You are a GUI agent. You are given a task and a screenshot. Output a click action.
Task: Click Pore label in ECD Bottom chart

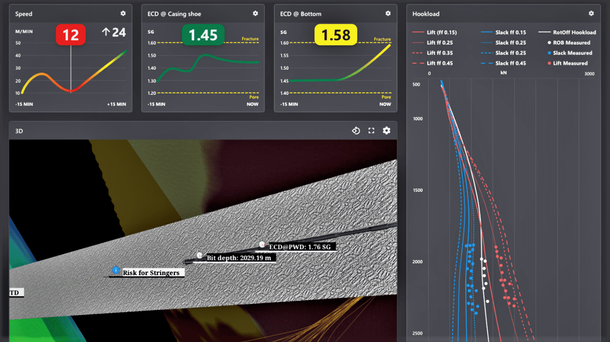coord(387,97)
